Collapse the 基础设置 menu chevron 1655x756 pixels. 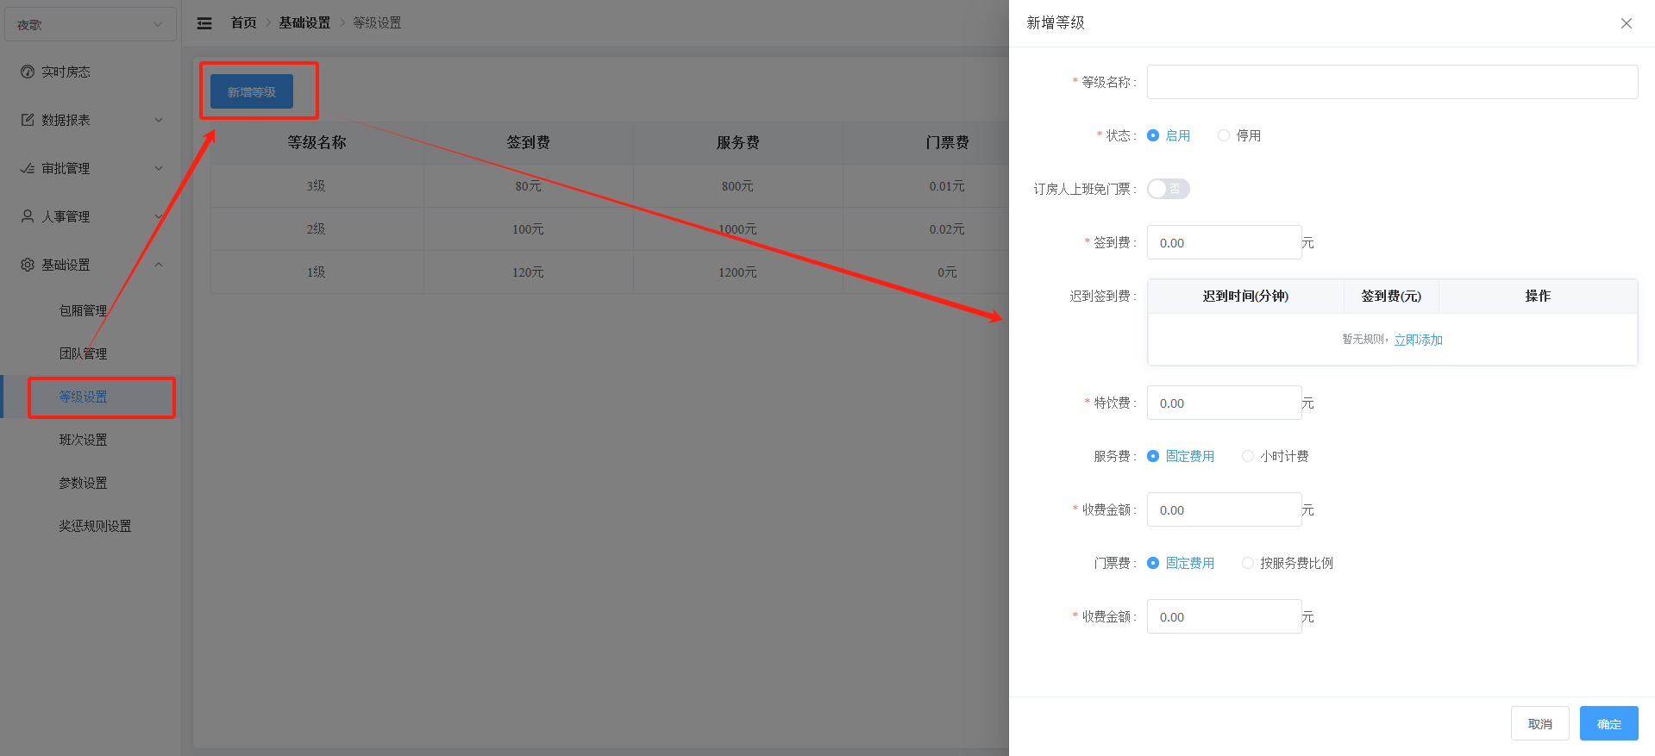click(x=159, y=265)
